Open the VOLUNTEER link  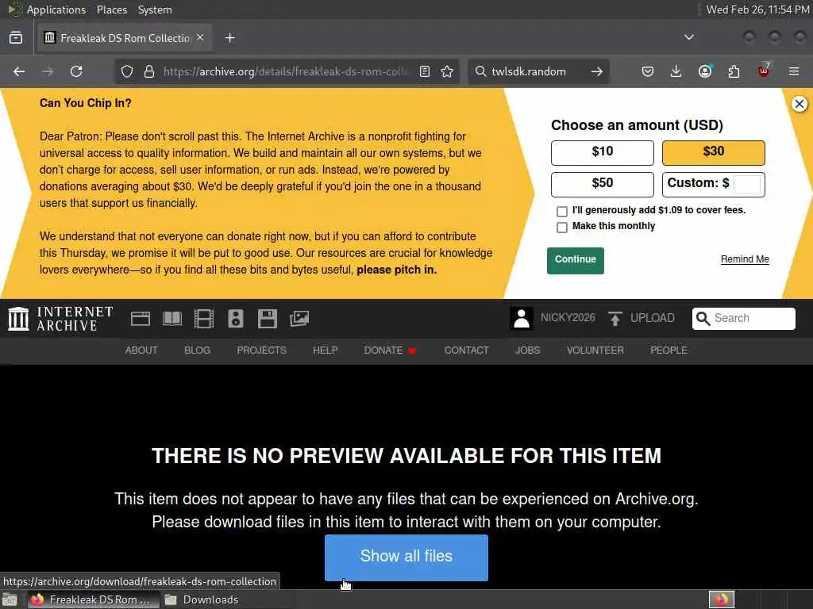595,350
